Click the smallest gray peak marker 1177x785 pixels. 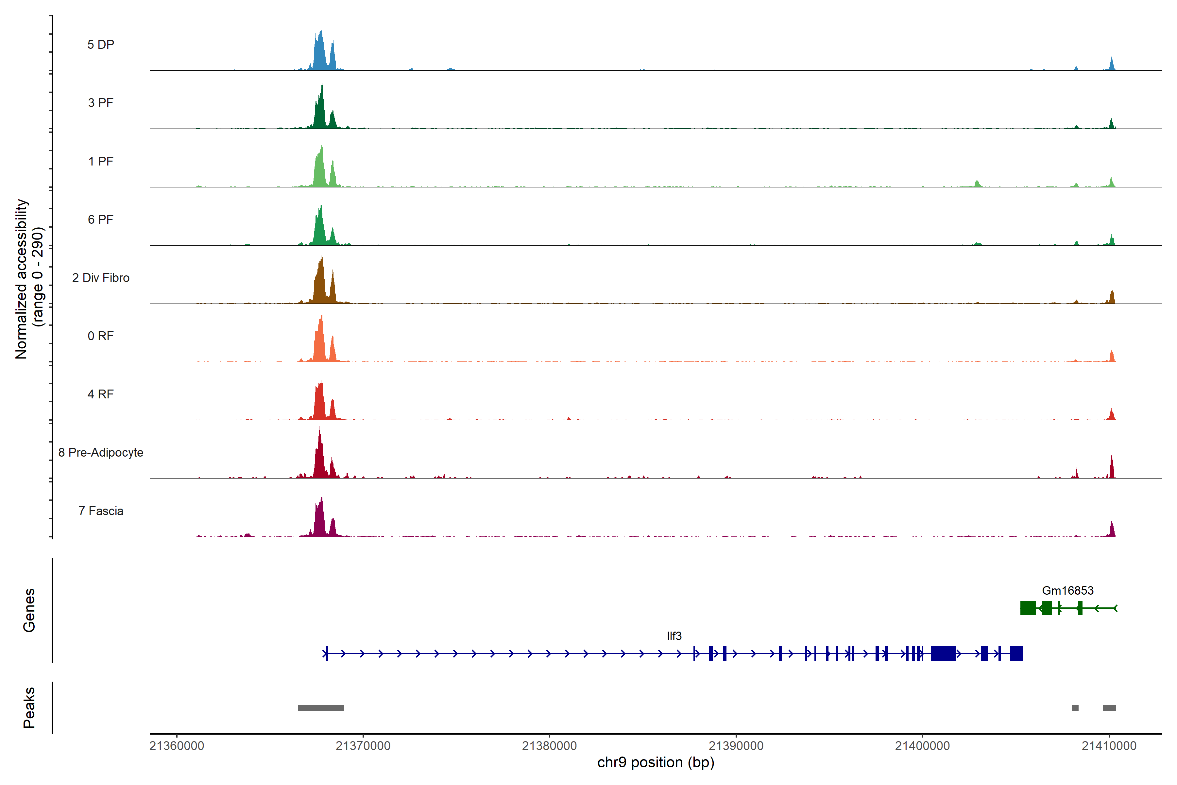click(1075, 708)
